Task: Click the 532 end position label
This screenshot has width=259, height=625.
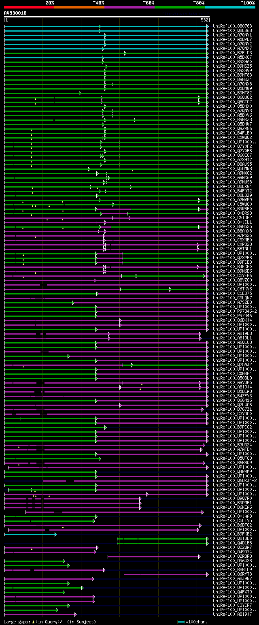Action: [204, 20]
